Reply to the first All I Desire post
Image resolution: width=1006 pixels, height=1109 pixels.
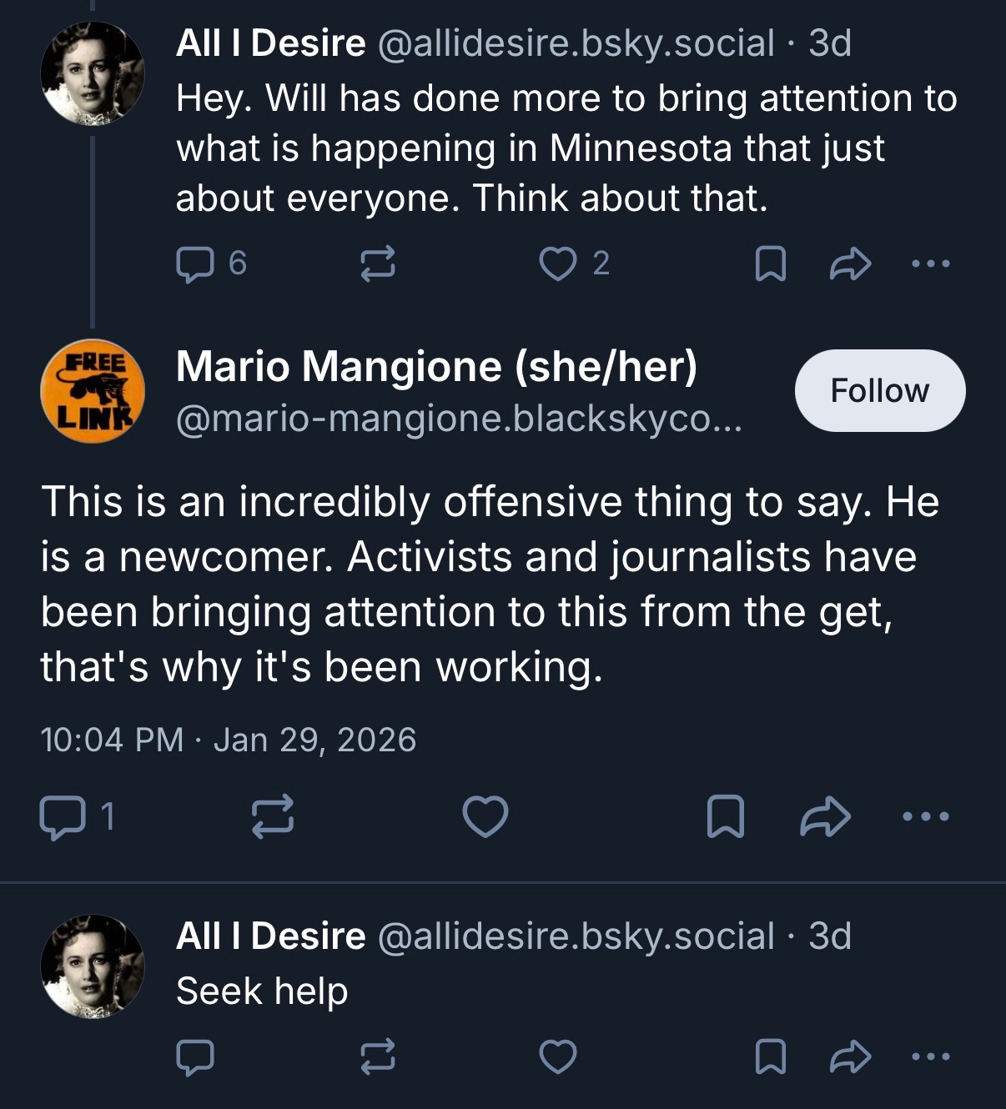click(x=195, y=264)
